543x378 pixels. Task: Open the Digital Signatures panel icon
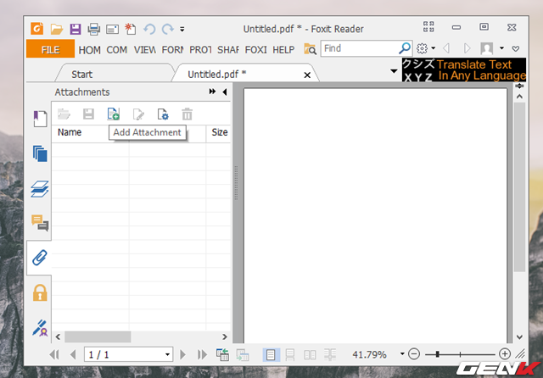pos(40,328)
